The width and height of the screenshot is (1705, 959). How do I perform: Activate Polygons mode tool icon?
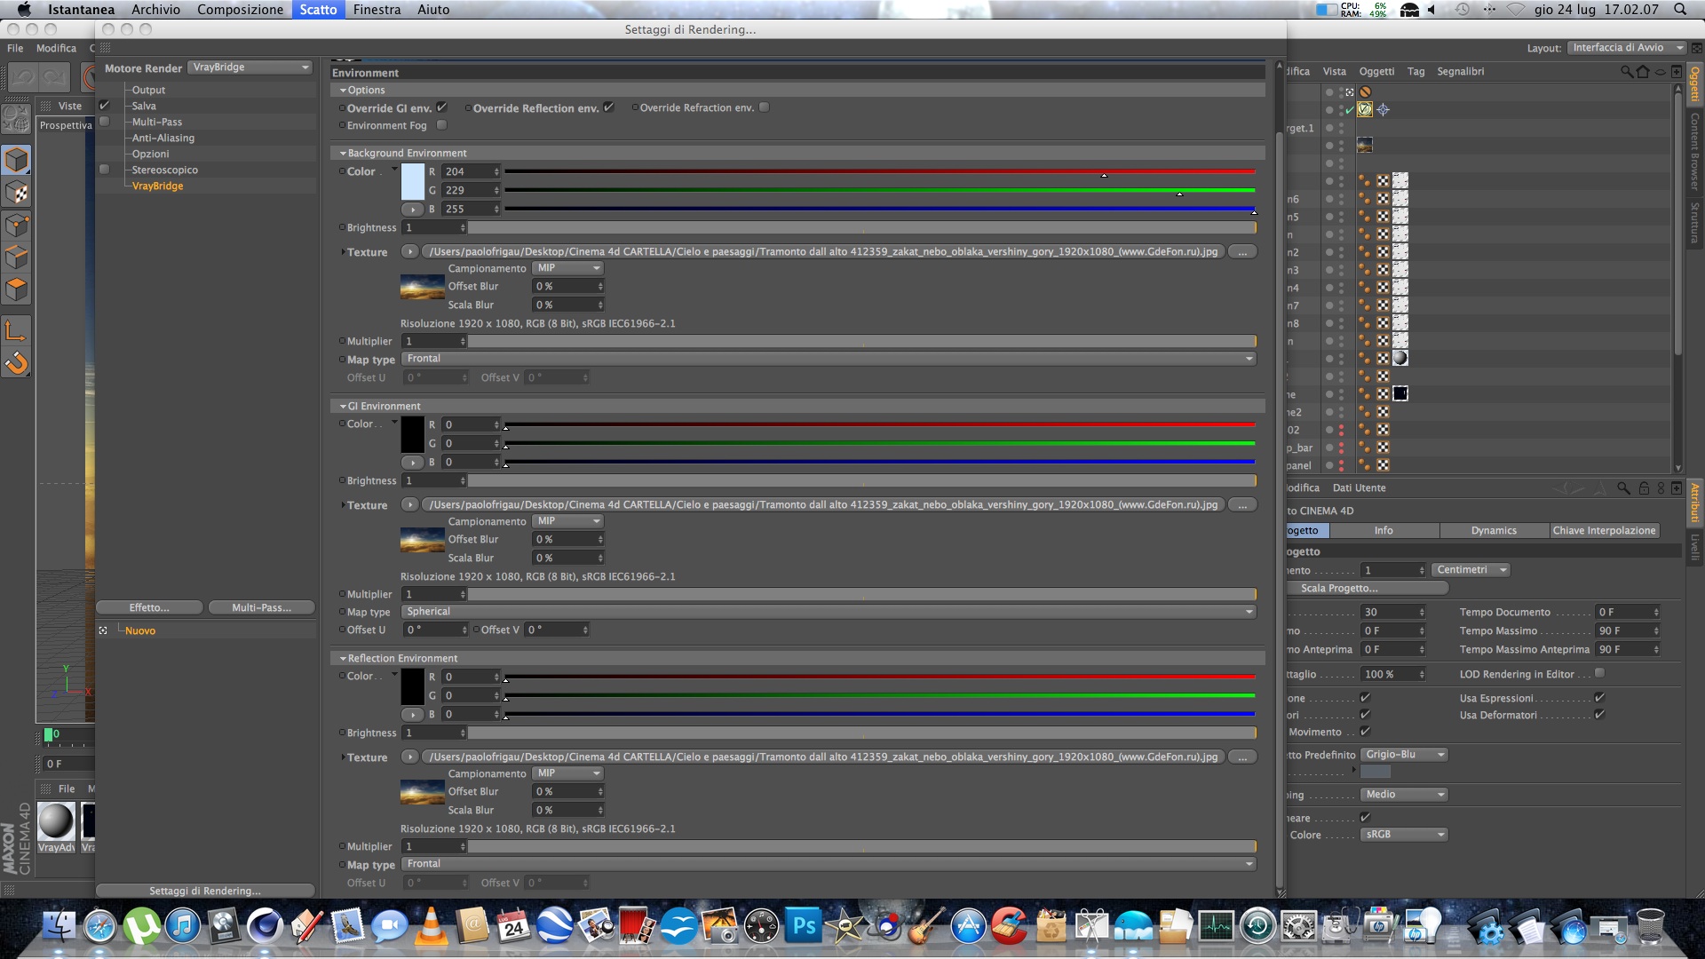click(16, 290)
